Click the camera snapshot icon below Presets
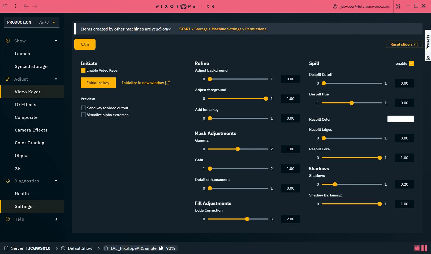Viewport: 431px width, 254px height. pos(428,58)
